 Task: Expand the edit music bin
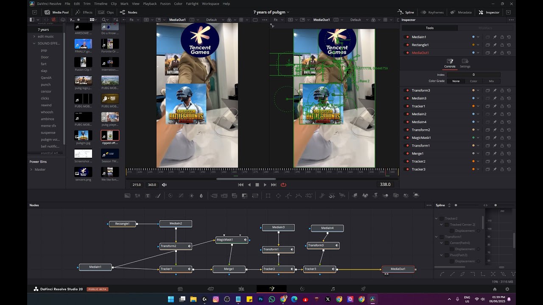tap(34, 36)
